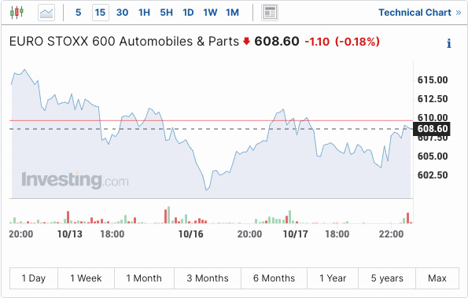Show the 1 Month range
Viewport: 468px width, 298px height.
144,278
